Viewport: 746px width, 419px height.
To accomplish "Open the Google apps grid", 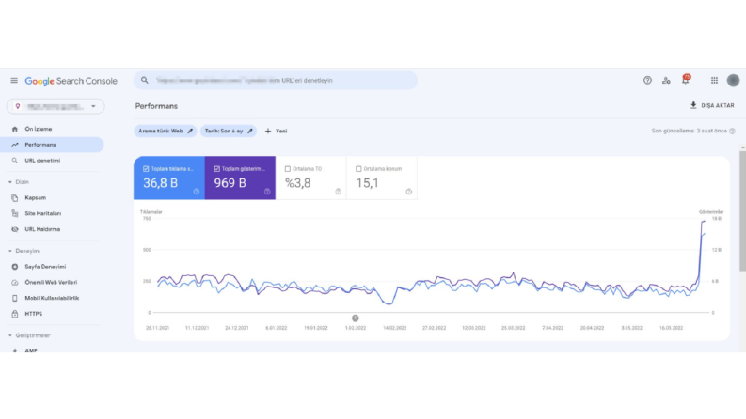I will tap(714, 80).
